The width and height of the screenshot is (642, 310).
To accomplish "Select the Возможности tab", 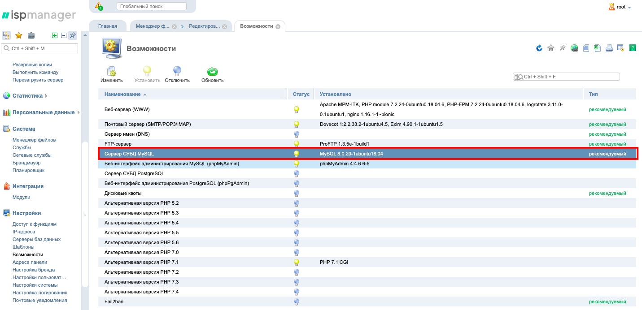I will (257, 26).
